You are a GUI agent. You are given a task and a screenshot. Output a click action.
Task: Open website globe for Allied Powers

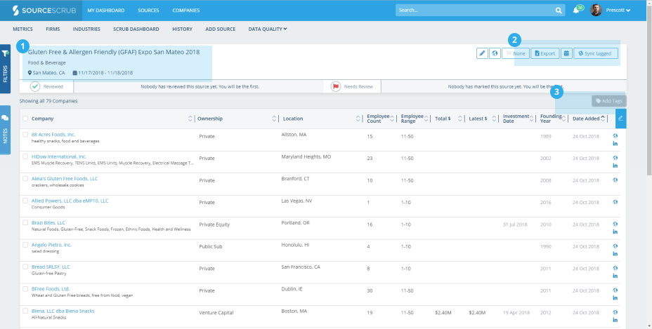(615, 202)
